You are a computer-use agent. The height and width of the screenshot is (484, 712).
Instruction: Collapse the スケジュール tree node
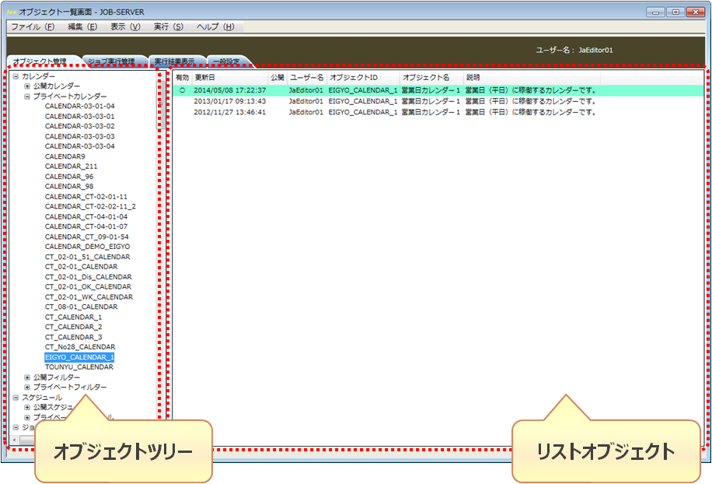tap(16, 398)
